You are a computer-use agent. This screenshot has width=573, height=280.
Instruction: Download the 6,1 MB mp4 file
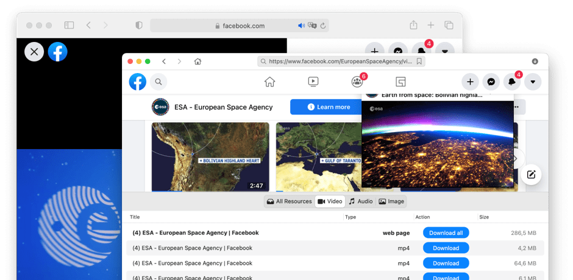(x=446, y=277)
